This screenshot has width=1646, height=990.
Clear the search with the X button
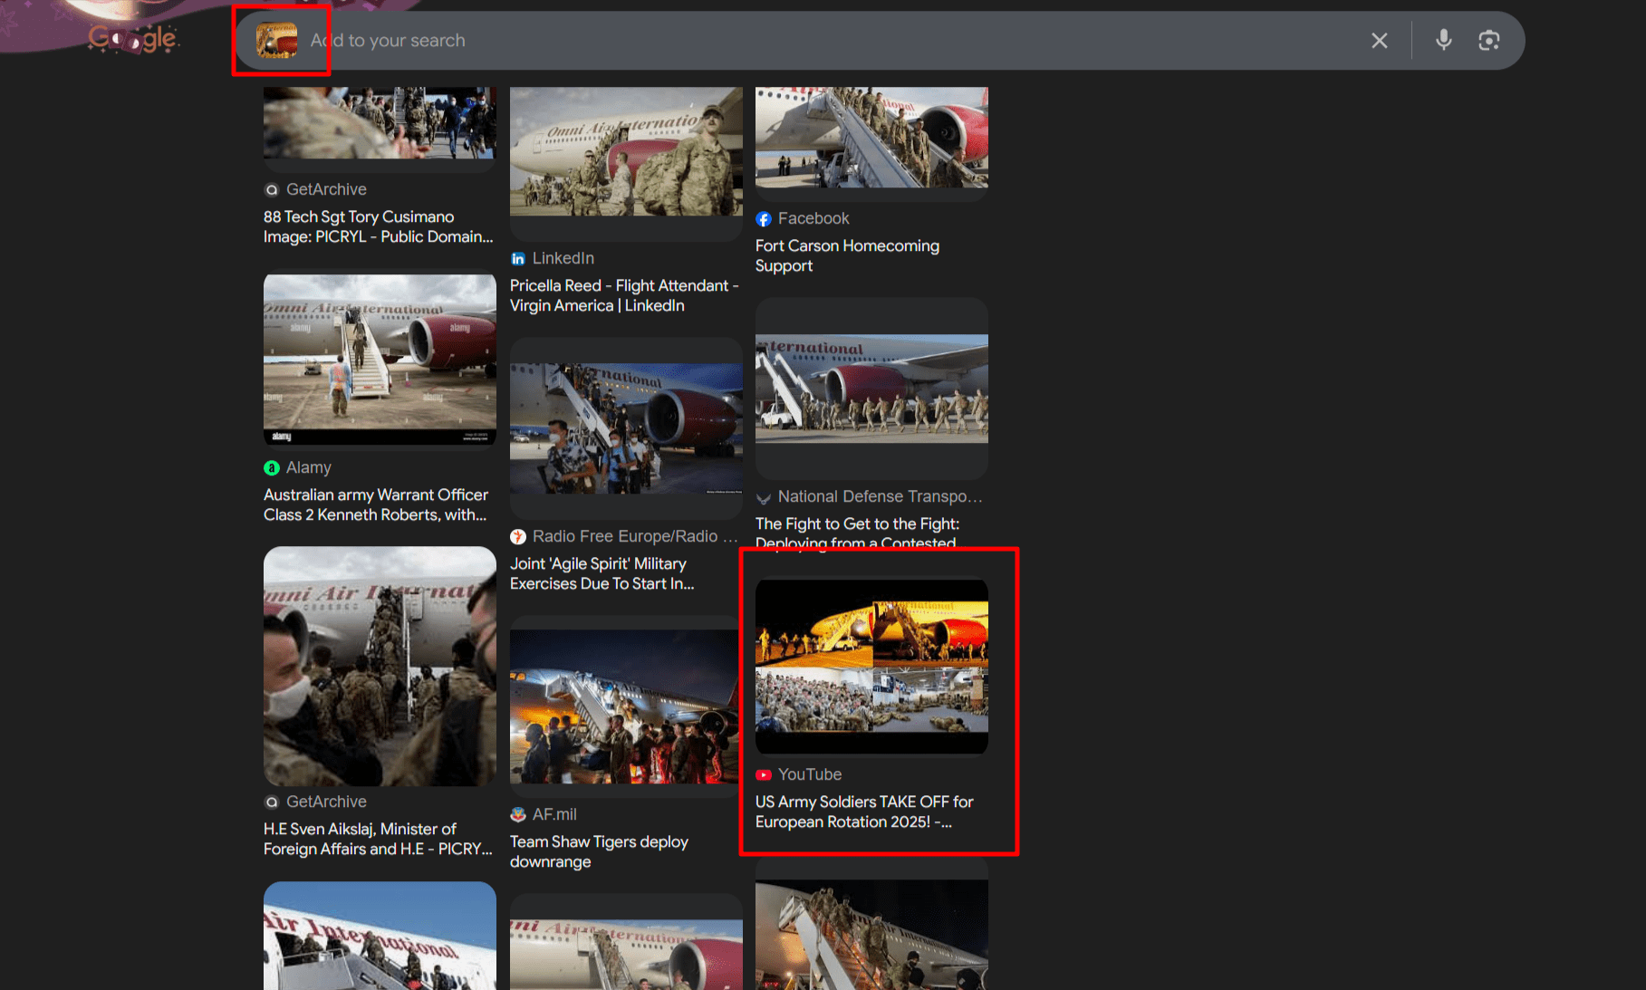[1379, 41]
